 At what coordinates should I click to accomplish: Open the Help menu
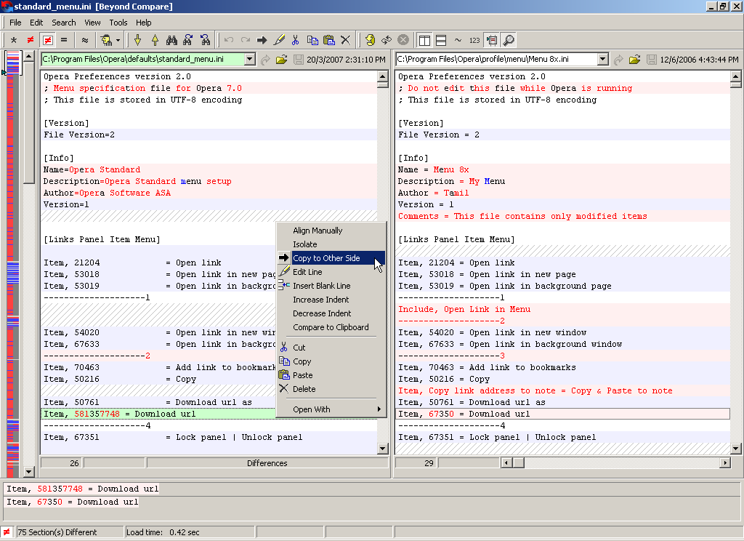click(143, 23)
